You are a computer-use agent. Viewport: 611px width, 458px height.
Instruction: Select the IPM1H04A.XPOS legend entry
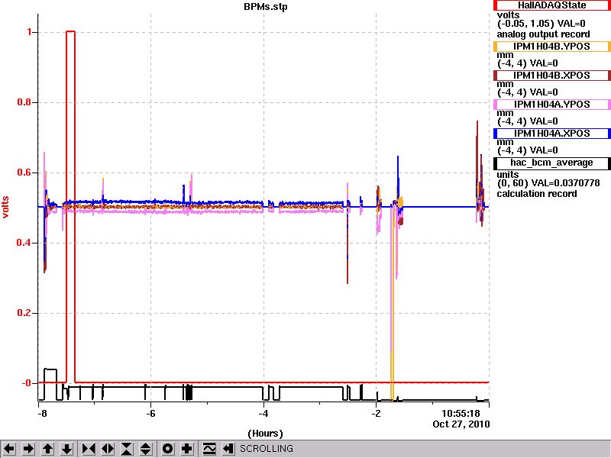tap(551, 133)
